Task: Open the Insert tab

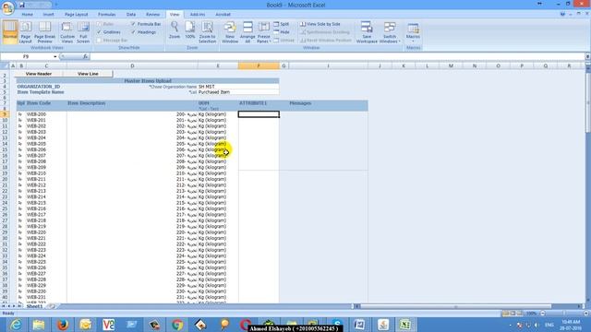Action: click(x=48, y=15)
